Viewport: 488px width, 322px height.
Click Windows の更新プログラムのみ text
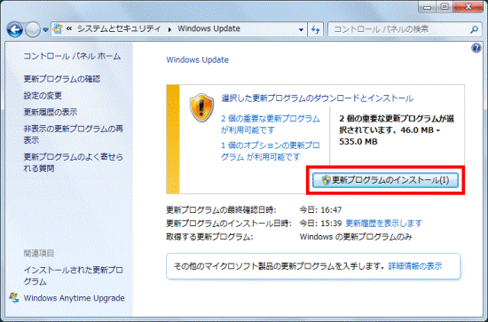coord(356,237)
